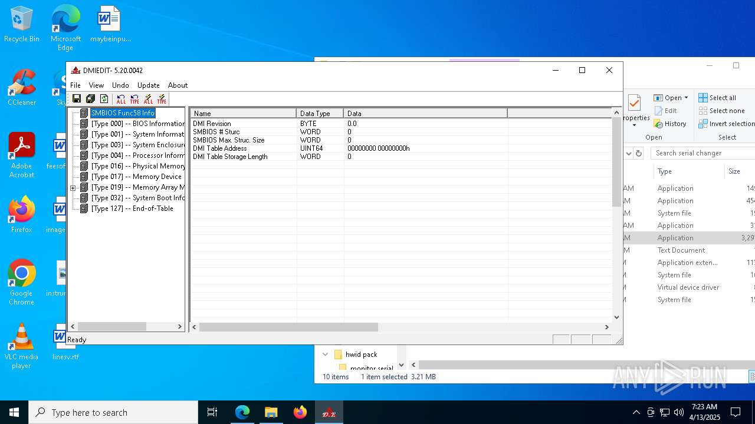Select the Virtual device driver row in Explorer
This screenshot has width=755, height=424.
pyautogui.click(x=689, y=287)
